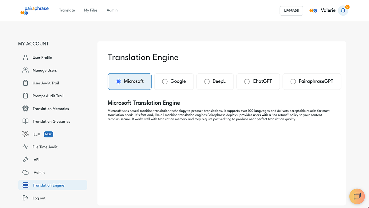Switch to the ChatGPT engine option
The width and height of the screenshot is (369, 208).
pyautogui.click(x=247, y=81)
